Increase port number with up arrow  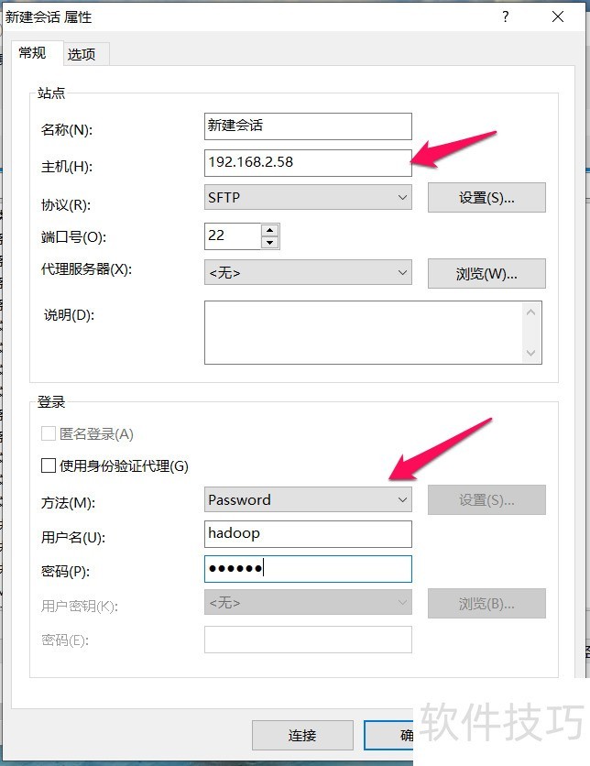coord(269,230)
